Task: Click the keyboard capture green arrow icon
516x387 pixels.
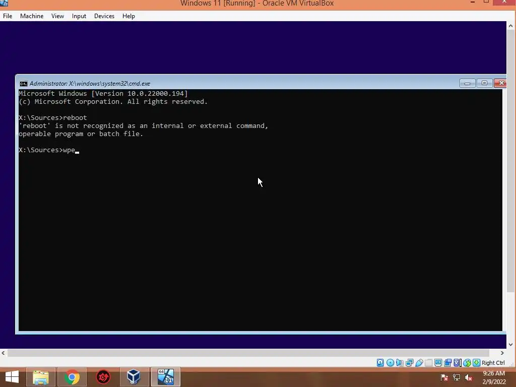Action: 476,363
